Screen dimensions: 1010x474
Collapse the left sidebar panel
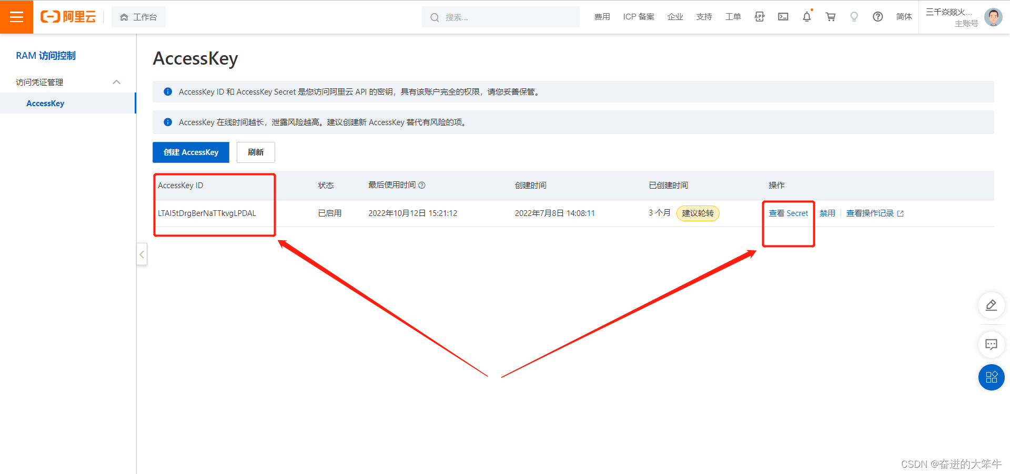coord(142,254)
